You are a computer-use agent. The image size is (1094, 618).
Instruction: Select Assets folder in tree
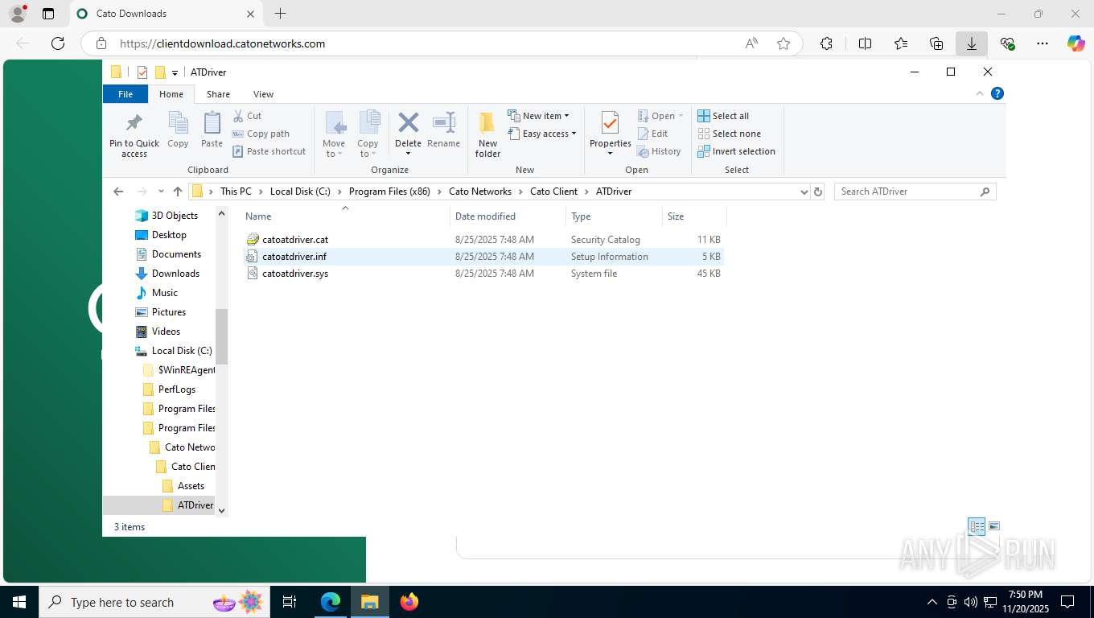[x=191, y=486]
